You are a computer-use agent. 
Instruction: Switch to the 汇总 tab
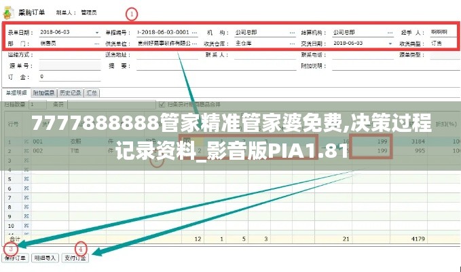pyautogui.click(x=92, y=93)
